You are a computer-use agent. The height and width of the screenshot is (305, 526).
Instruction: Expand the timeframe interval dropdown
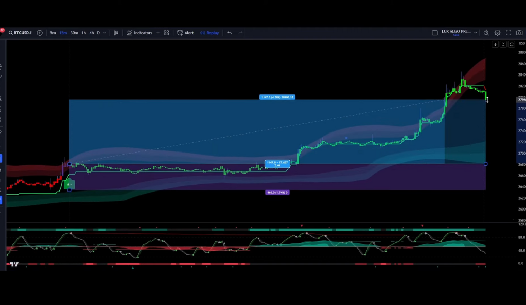(x=104, y=33)
